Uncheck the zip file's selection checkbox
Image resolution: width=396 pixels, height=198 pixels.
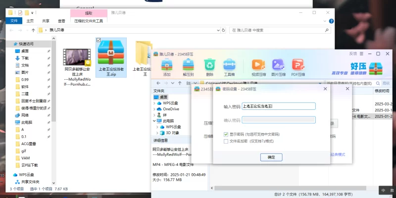point(99,40)
